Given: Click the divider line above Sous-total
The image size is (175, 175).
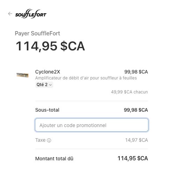Looking at the screenshot, I should (x=92, y=101).
